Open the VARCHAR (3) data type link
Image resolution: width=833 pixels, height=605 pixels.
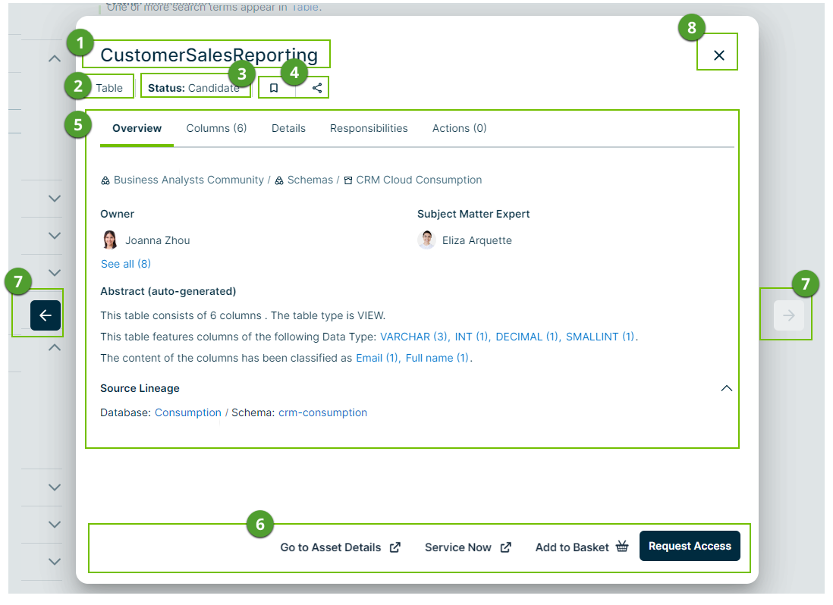pos(414,337)
